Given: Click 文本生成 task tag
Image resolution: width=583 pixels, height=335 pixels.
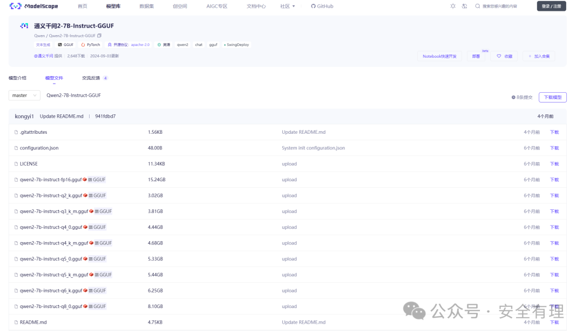Looking at the screenshot, I should pos(43,45).
